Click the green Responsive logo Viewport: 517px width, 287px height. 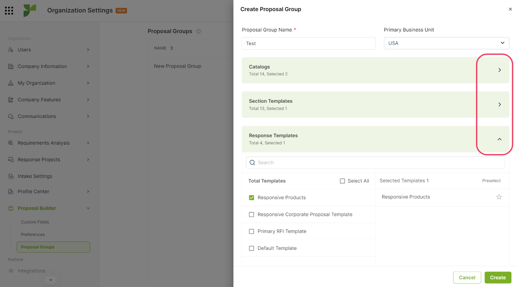[30, 10]
